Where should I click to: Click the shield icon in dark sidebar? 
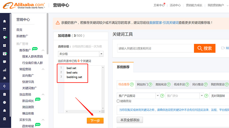point(4,37)
